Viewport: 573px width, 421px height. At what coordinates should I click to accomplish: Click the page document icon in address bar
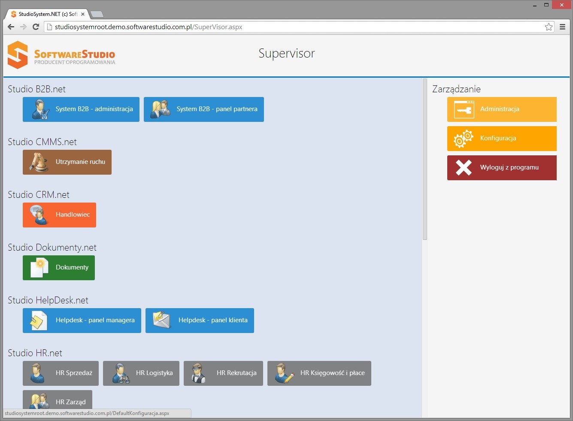(x=49, y=27)
